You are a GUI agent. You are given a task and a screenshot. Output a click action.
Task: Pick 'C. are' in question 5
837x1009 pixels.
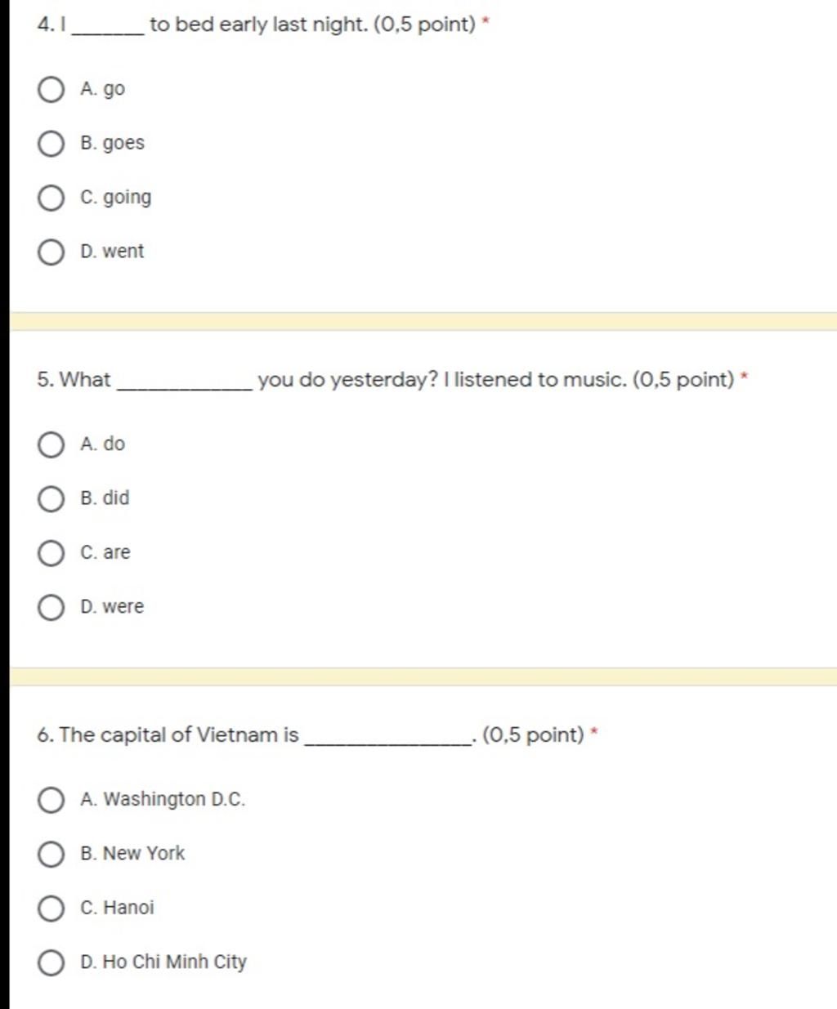coord(51,553)
